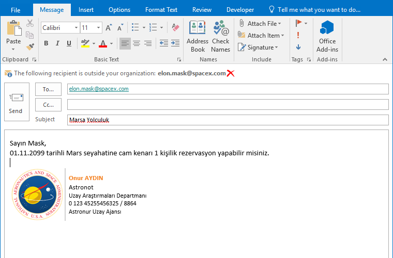Click the Follow Up flag icon
Image resolution: width=393 pixels, height=258 pixels.
(298, 23)
